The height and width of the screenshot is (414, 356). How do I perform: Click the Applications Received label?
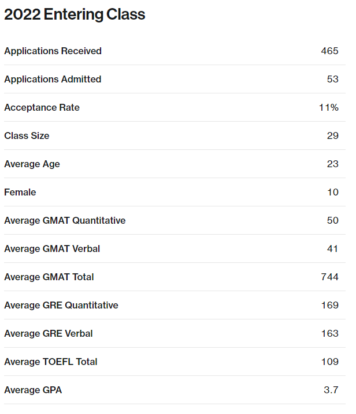pyautogui.click(x=53, y=51)
